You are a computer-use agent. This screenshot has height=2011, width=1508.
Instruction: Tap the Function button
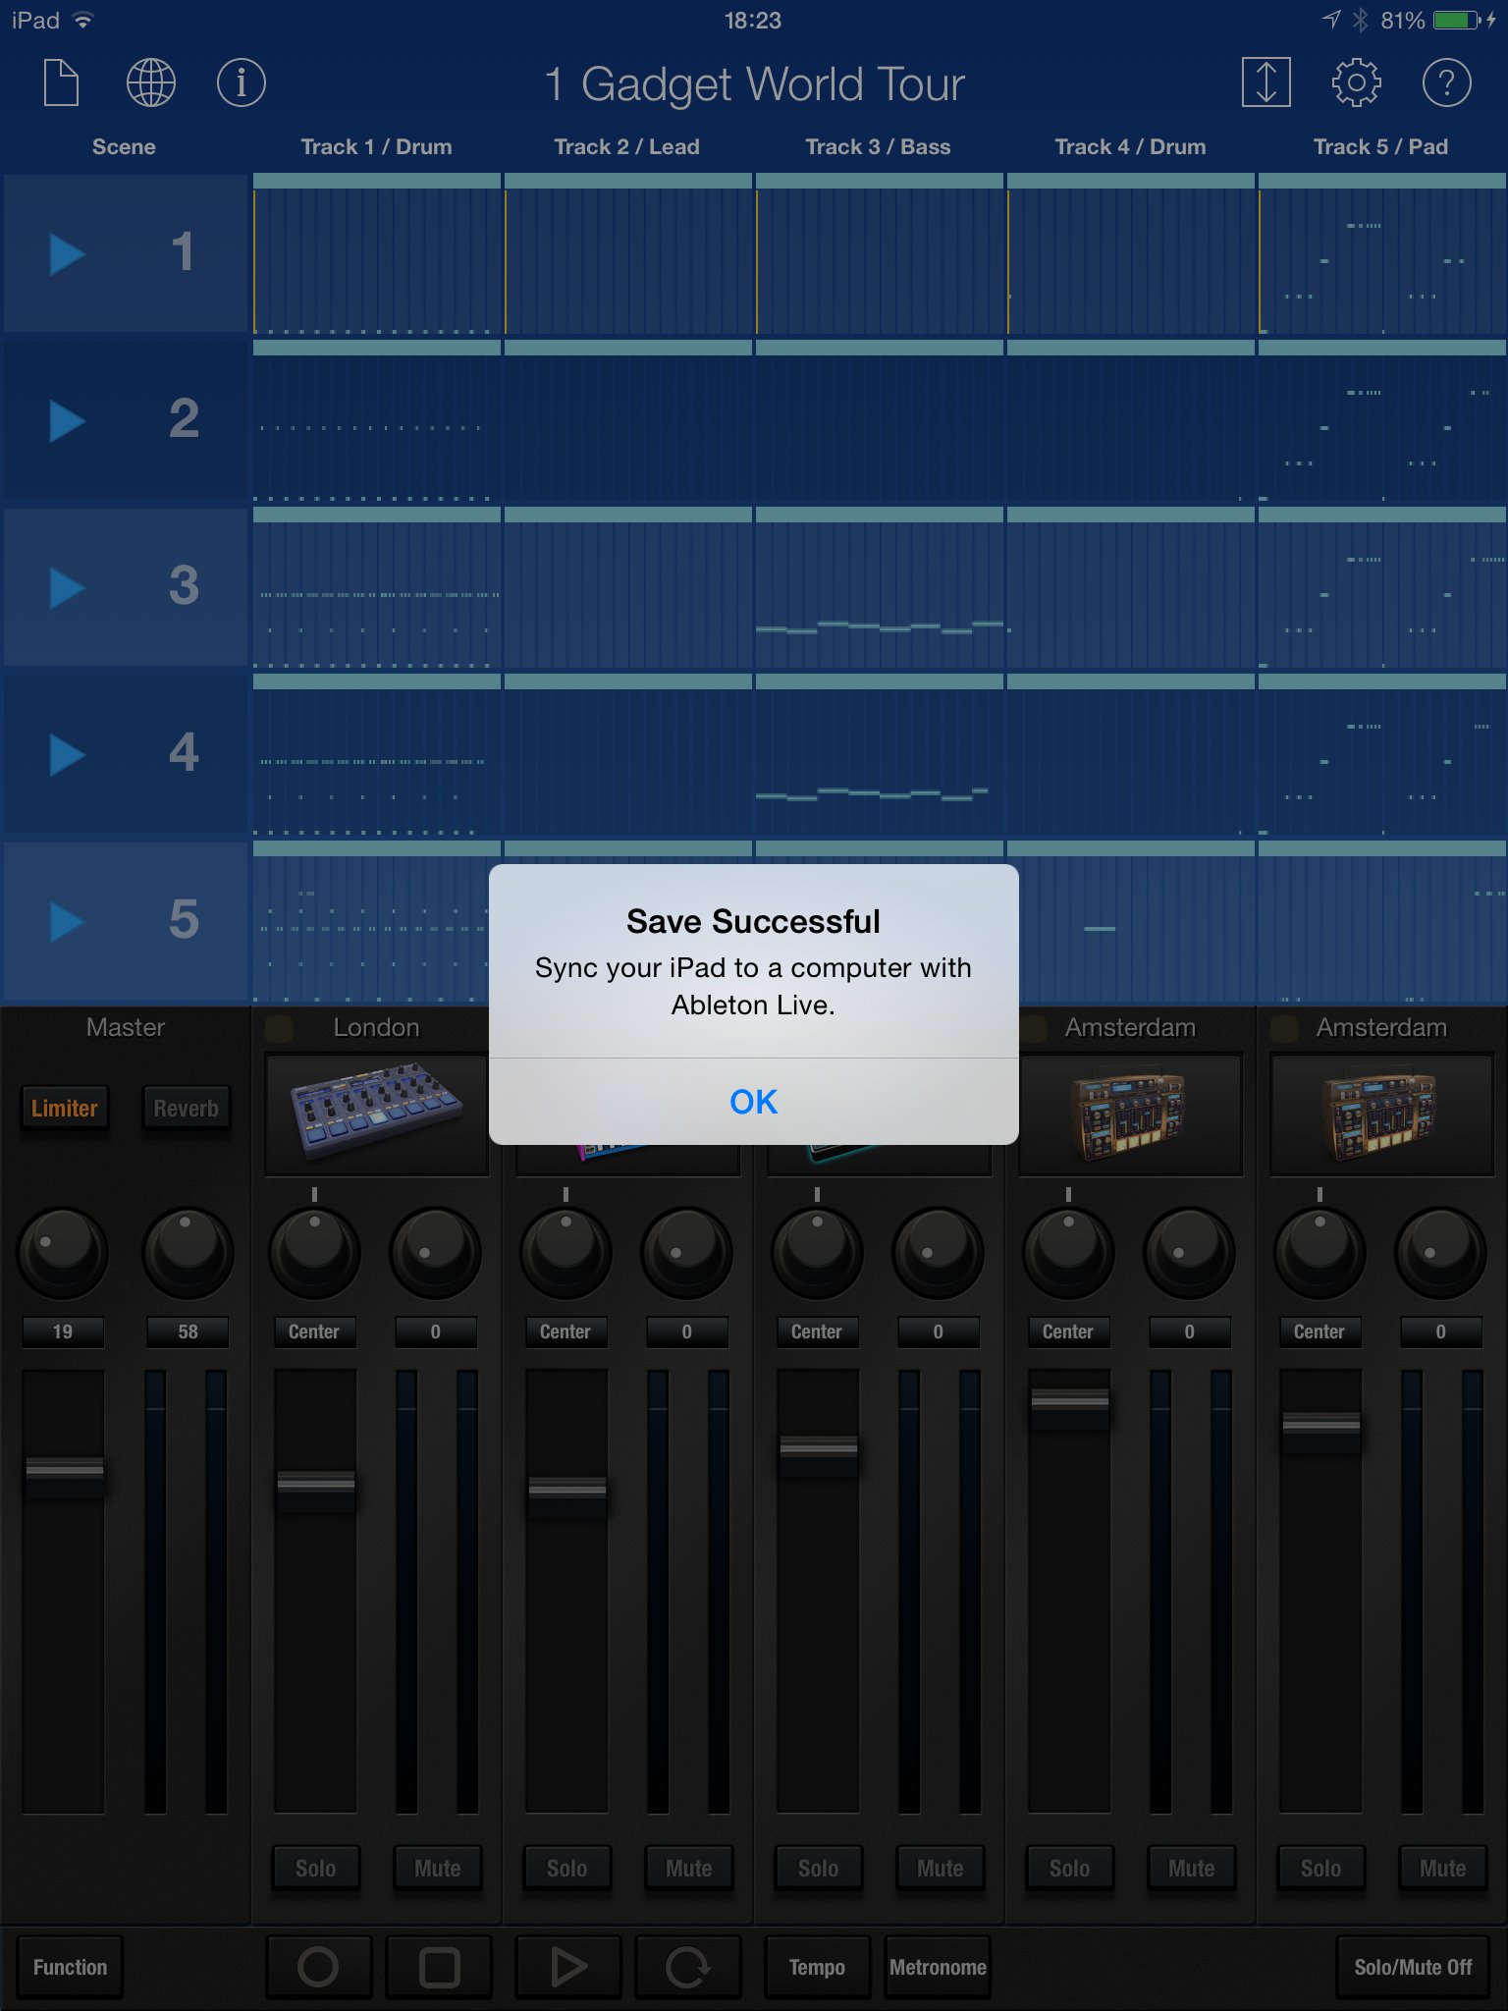tap(70, 1967)
